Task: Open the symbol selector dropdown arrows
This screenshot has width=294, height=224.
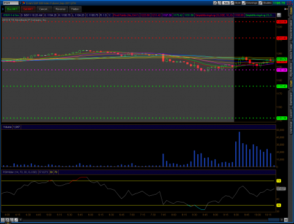Action: tap(20, 3)
